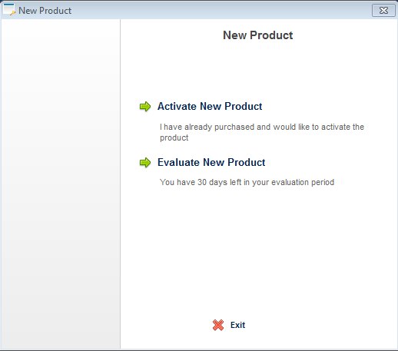Click the red X icon beside Exit
The width and height of the screenshot is (398, 351).
tap(218, 325)
